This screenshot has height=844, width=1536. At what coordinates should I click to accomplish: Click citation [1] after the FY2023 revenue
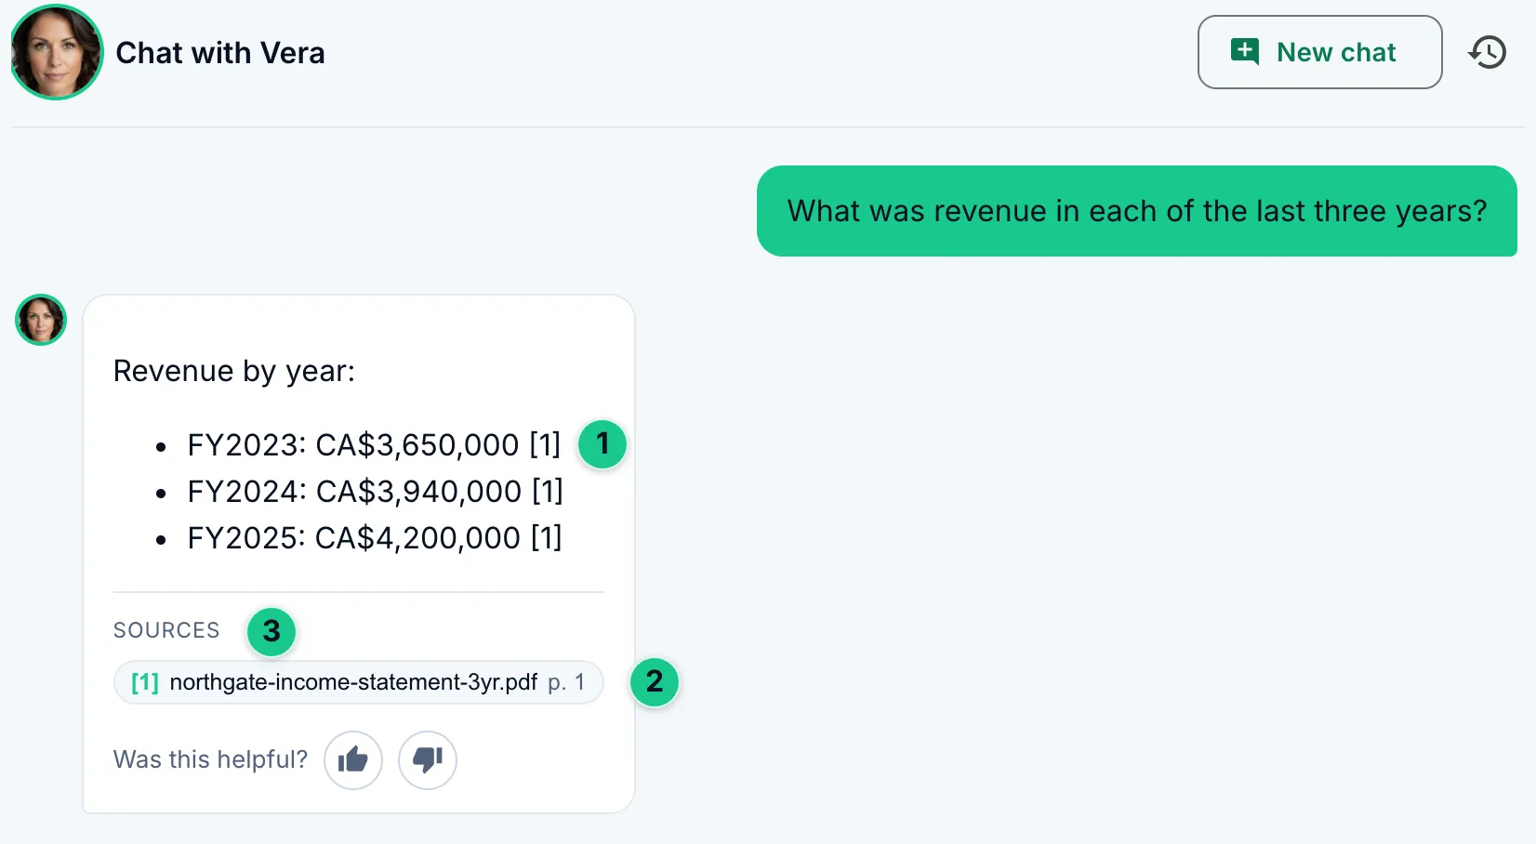[x=545, y=445]
